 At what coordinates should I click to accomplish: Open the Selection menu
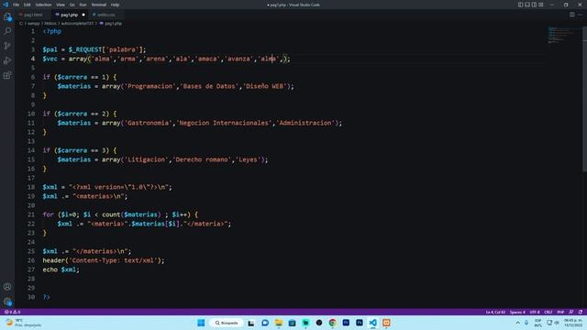click(43, 5)
